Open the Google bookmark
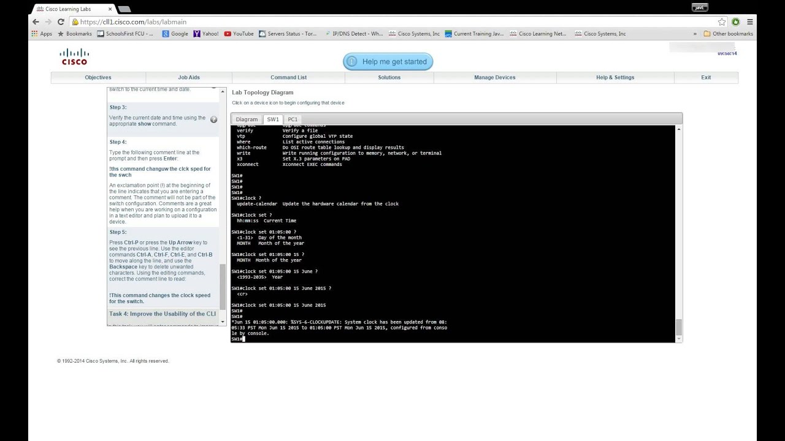 coord(175,34)
